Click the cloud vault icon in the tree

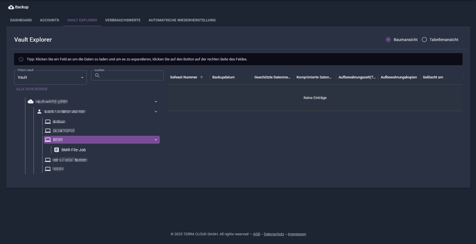coord(30,101)
